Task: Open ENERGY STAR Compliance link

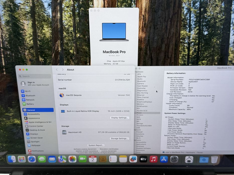Action: 87,151
